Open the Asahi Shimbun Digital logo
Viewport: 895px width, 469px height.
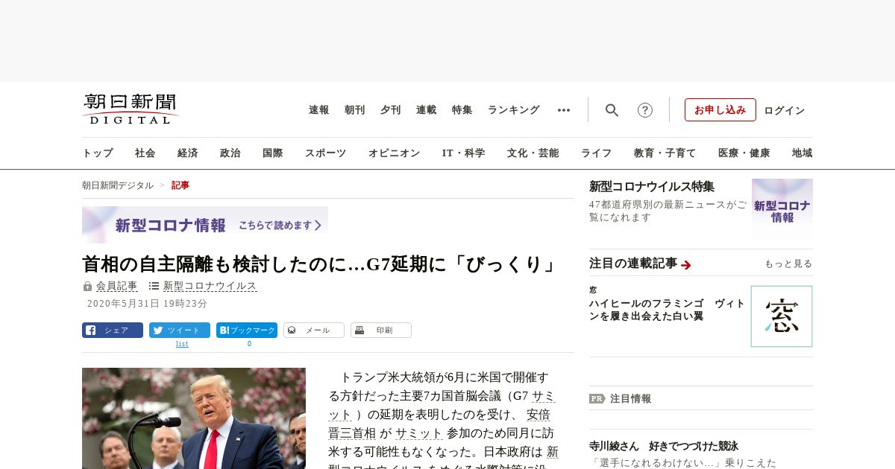[131, 109]
